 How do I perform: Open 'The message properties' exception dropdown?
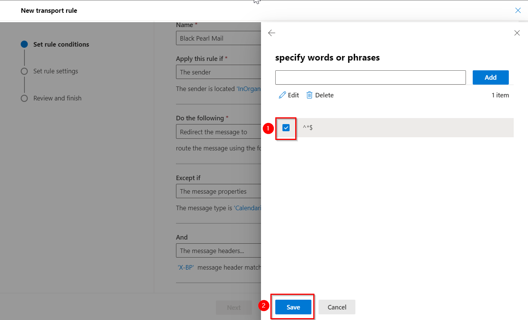click(218, 191)
